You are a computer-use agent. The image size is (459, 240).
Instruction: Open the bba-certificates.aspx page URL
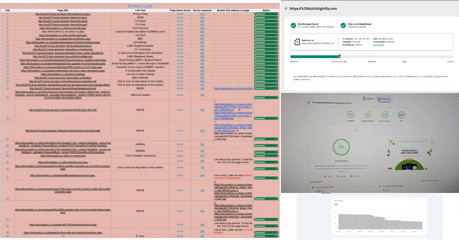point(63,39)
